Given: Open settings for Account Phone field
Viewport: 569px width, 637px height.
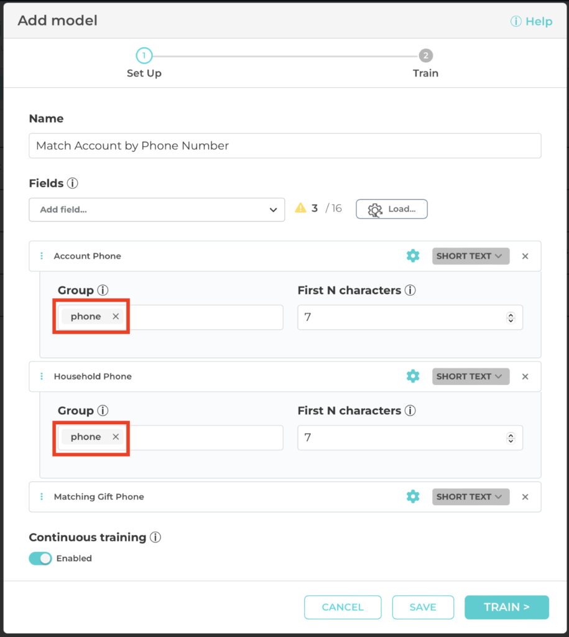Looking at the screenshot, I should tap(413, 255).
